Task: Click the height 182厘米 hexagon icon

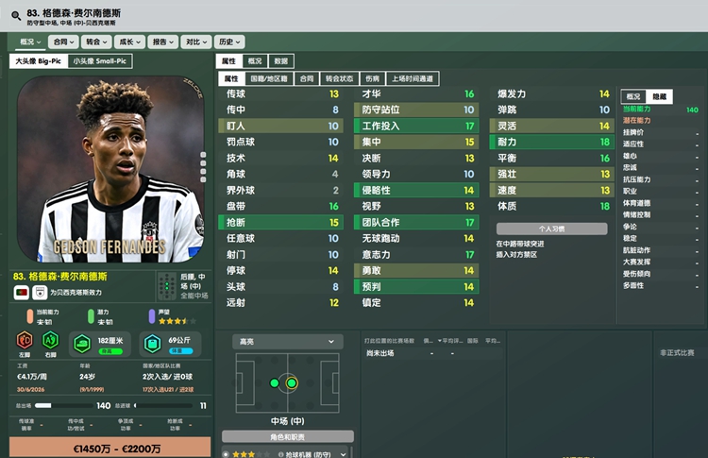Action: pyautogui.click(x=82, y=344)
